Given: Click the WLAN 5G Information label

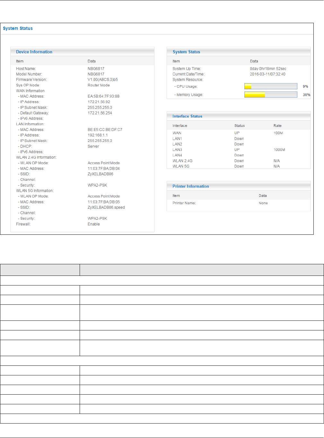Looking at the screenshot, I should click(x=35, y=191).
